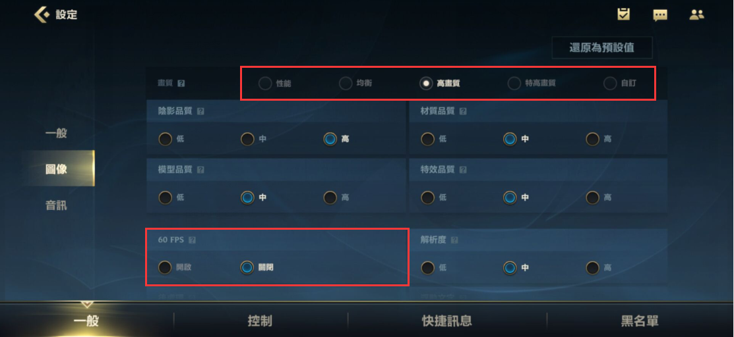Open the mission checklist icon
The height and width of the screenshot is (337, 734).
click(623, 14)
